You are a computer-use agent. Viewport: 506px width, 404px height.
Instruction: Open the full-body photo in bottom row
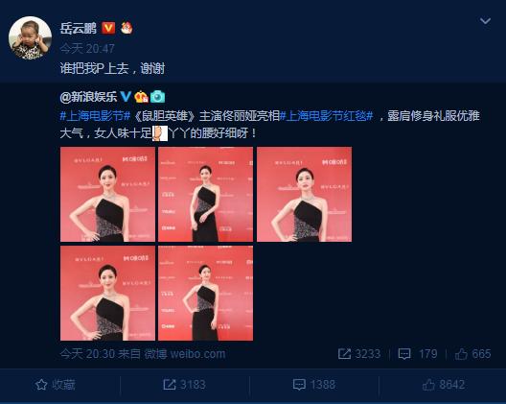click(x=205, y=293)
